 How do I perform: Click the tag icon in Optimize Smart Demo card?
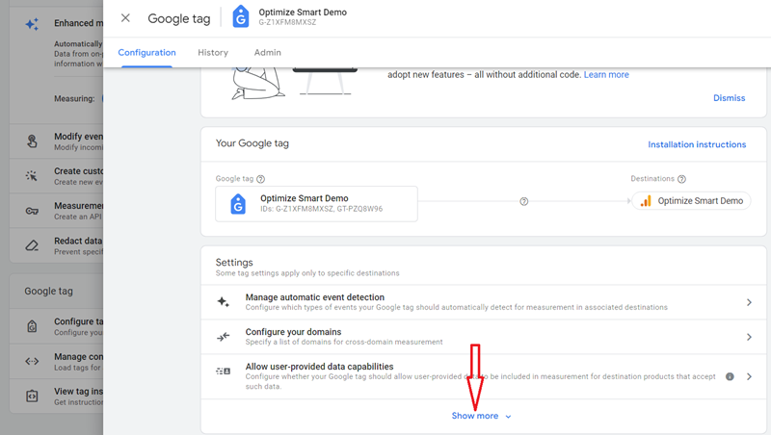[x=238, y=203]
